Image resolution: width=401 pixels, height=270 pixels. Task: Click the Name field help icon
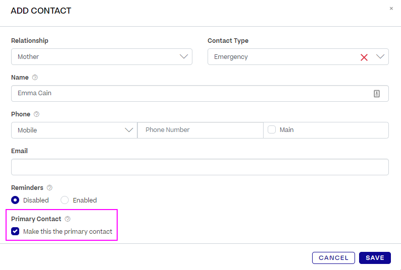coord(35,78)
